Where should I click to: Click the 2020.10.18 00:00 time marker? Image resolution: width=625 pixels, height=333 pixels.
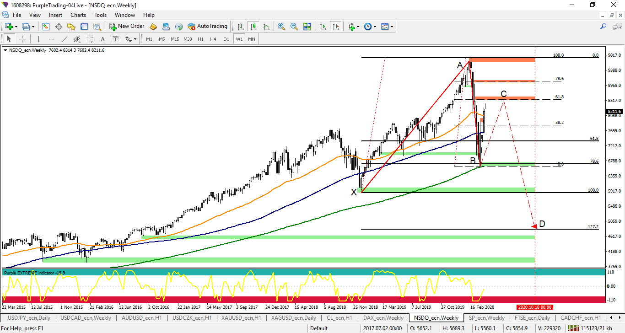[x=535, y=307]
